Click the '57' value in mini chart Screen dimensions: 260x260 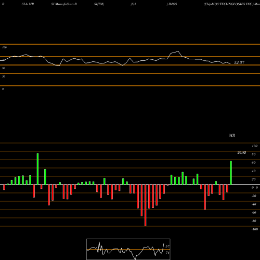[x=167, y=246]
